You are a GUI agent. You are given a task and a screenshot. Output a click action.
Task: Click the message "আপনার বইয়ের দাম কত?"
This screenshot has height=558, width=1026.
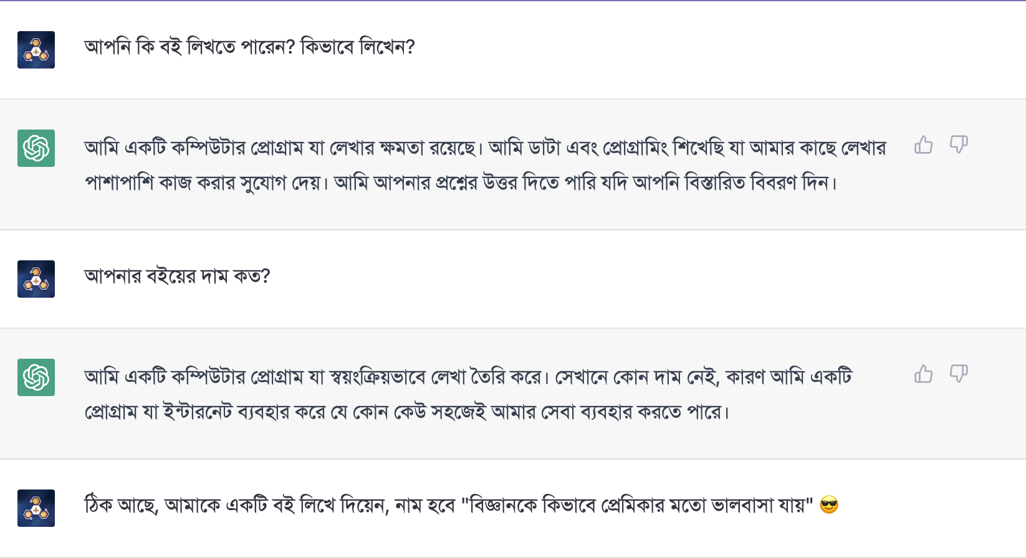pyautogui.click(x=177, y=277)
